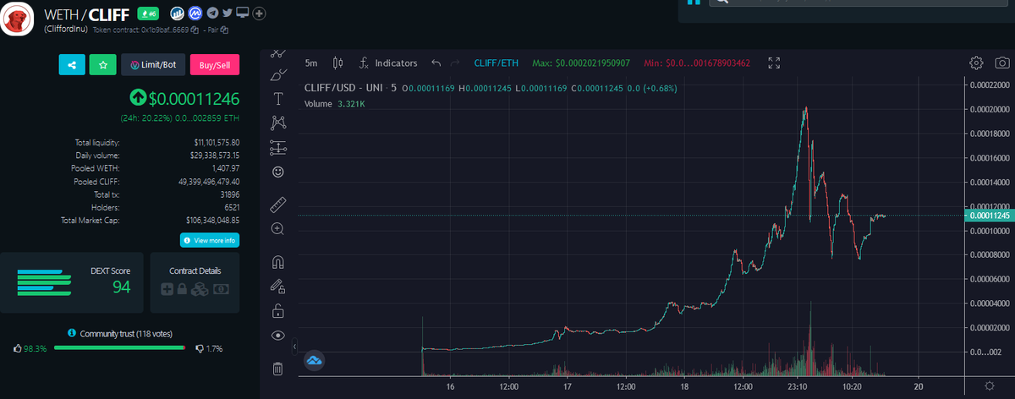Redo the chart action
The height and width of the screenshot is (399, 1015).
456,63
